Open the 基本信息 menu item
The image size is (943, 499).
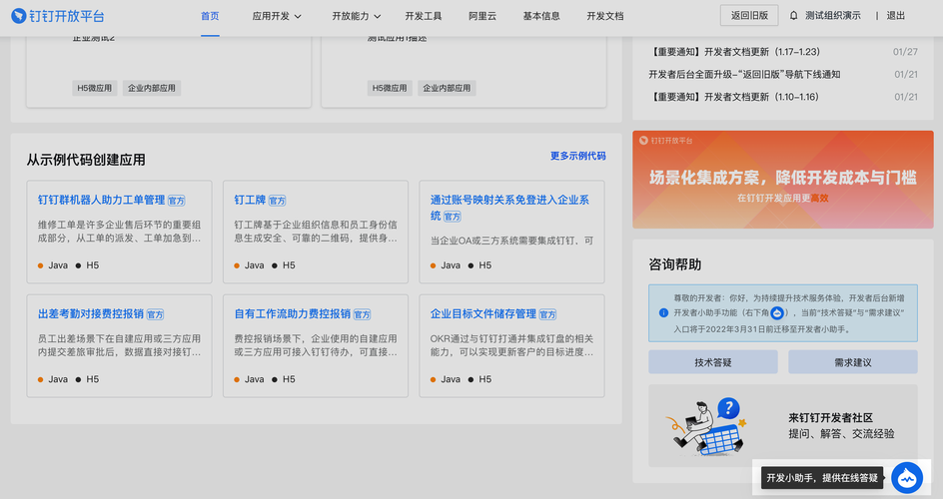pos(541,16)
